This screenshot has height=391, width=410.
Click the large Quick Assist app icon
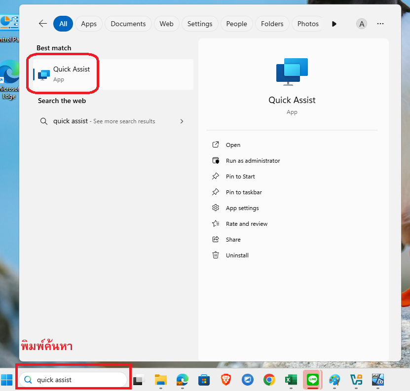292,71
